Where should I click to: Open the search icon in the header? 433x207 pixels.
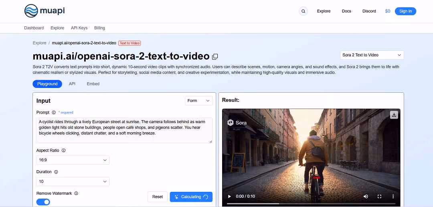(x=303, y=11)
